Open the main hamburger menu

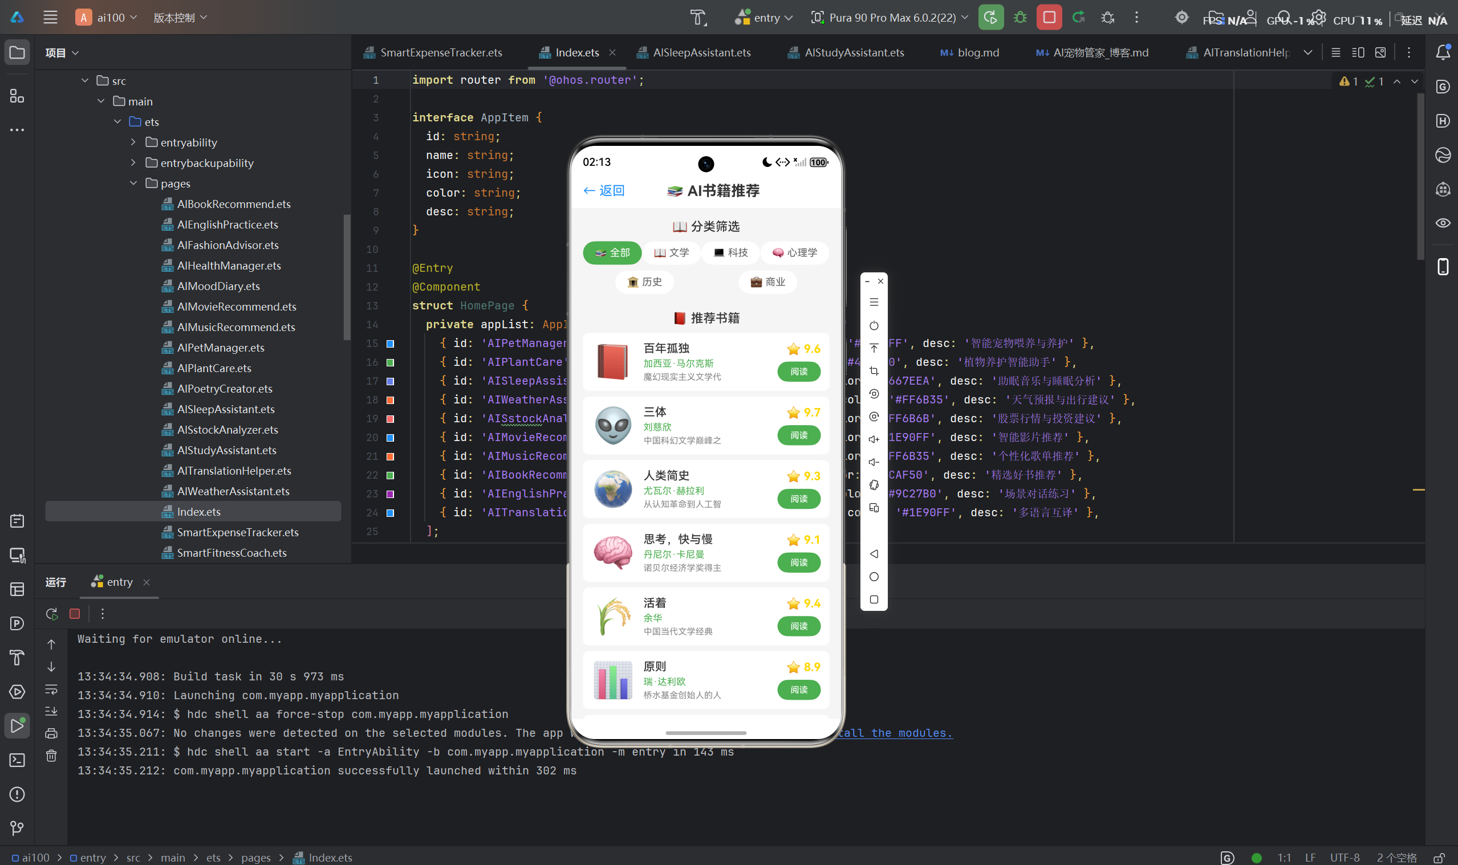[x=50, y=18]
